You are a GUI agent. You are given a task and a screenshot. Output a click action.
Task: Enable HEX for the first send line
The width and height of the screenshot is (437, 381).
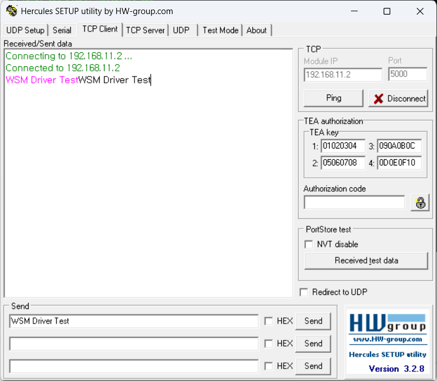pos(269,321)
